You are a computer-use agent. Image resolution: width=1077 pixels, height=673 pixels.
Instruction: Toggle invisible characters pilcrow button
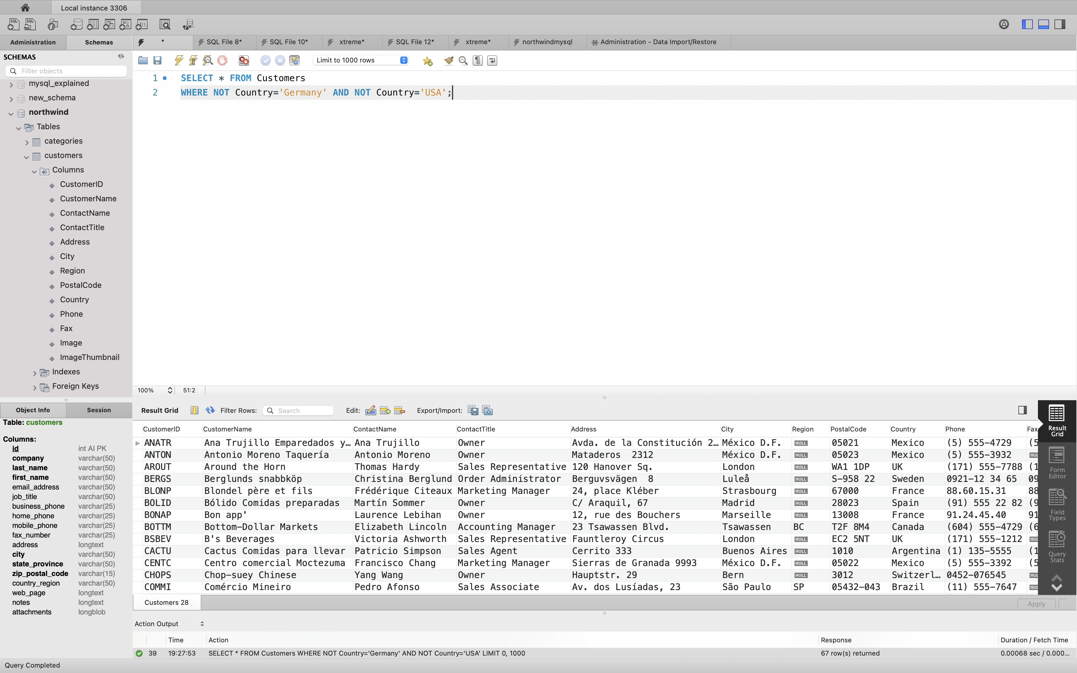(x=477, y=60)
